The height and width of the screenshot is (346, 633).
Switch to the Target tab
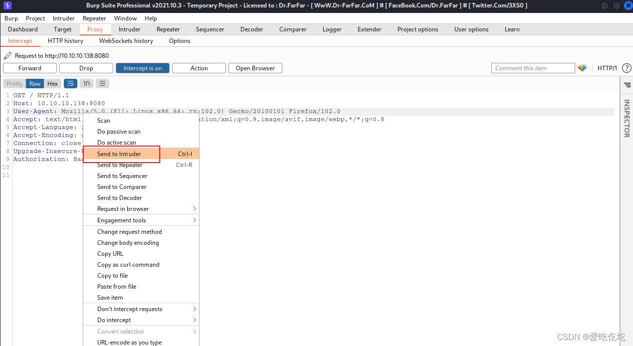coord(63,29)
